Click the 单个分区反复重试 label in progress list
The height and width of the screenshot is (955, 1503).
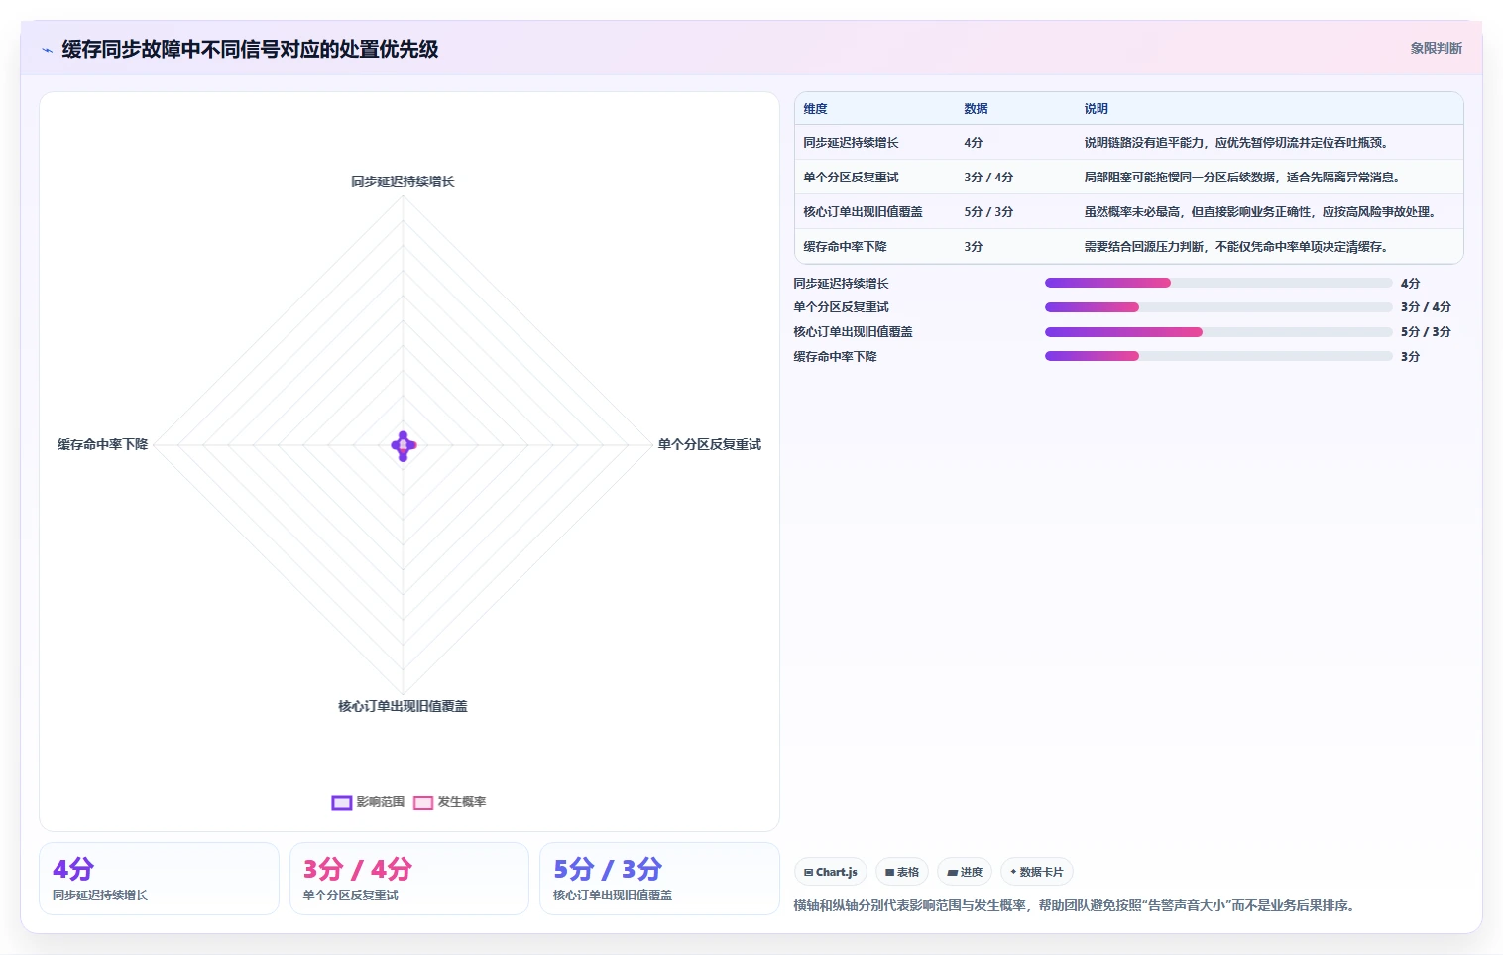(841, 307)
